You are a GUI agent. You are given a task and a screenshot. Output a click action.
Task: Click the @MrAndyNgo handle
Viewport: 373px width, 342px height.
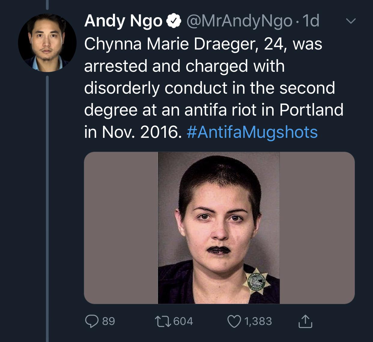pyautogui.click(x=239, y=21)
